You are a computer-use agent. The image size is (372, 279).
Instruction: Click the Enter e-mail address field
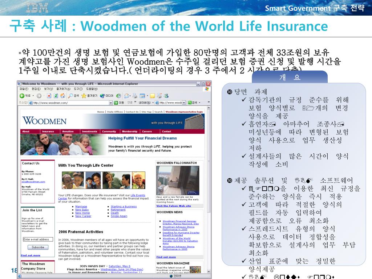click(x=38, y=239)
